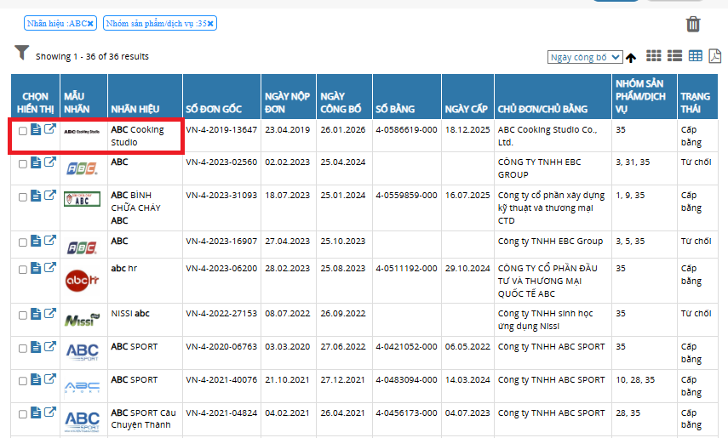This screenshot has height=438, width=728.
Task: Select filing date 23.04.2019
Action: tap(288, 130)
